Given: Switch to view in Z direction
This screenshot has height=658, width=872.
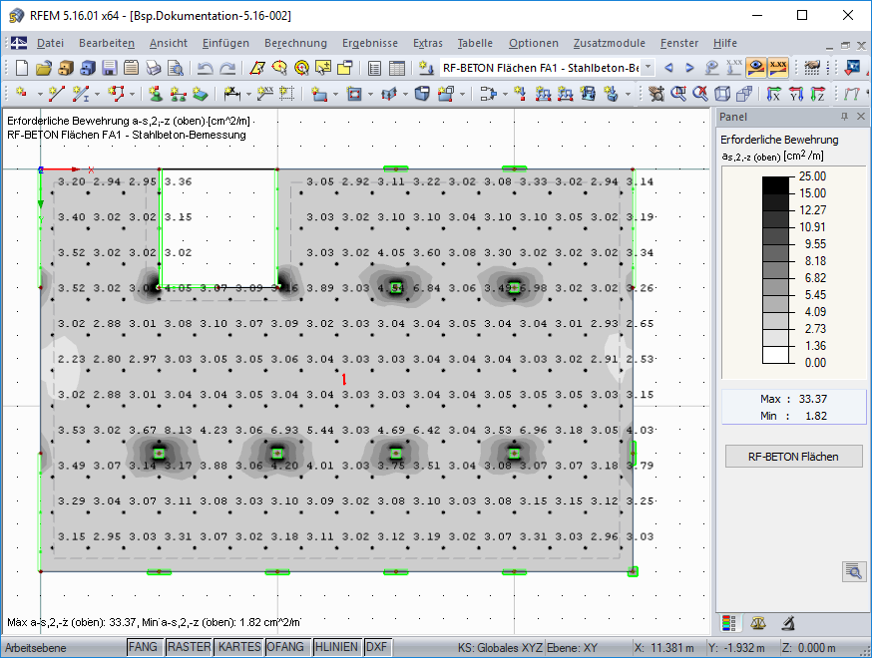Looking at the screenshot, I should point(817,94).
